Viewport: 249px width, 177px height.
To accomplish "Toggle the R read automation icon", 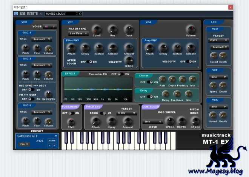I will click(29, 14).
